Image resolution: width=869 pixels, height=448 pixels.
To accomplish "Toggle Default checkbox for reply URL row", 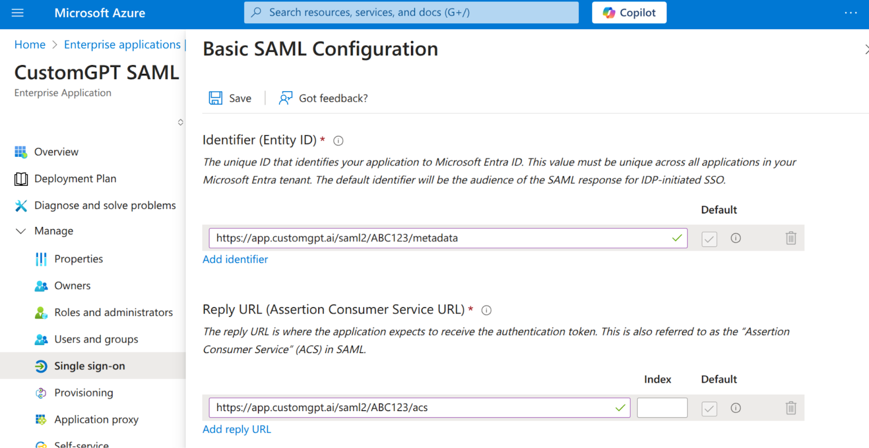I will coord(709,409).
